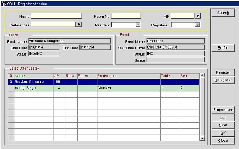Click the Preferences column header
The height and width of the screenshot is (149, 239).
click(129, 76)
